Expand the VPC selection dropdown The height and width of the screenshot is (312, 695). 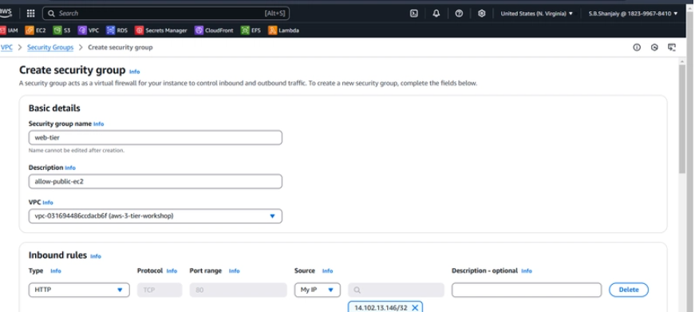point(155,215)
